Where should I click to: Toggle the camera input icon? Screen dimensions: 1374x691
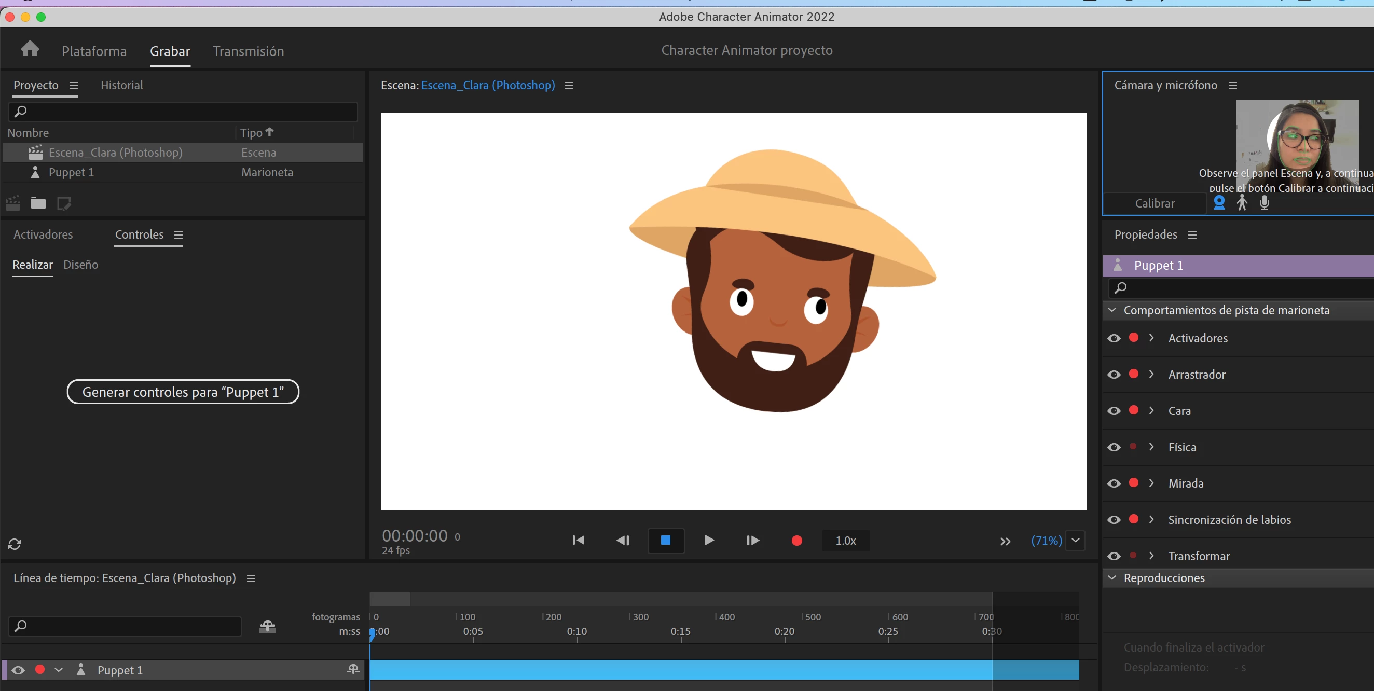click(1219, 203)
